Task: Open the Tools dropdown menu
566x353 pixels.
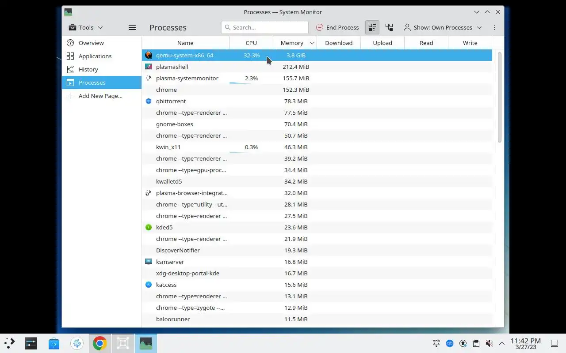Action: pyautogui.click(x=86, y=27)
